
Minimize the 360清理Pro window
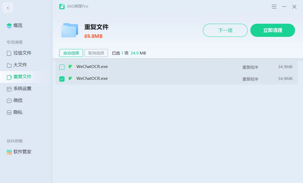[284, 7]
